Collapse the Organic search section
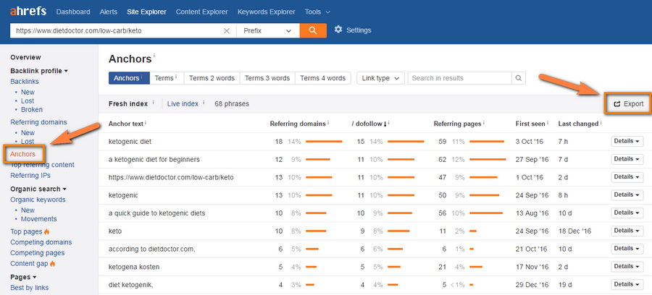652x295 pixels. (x=38, y=189)
